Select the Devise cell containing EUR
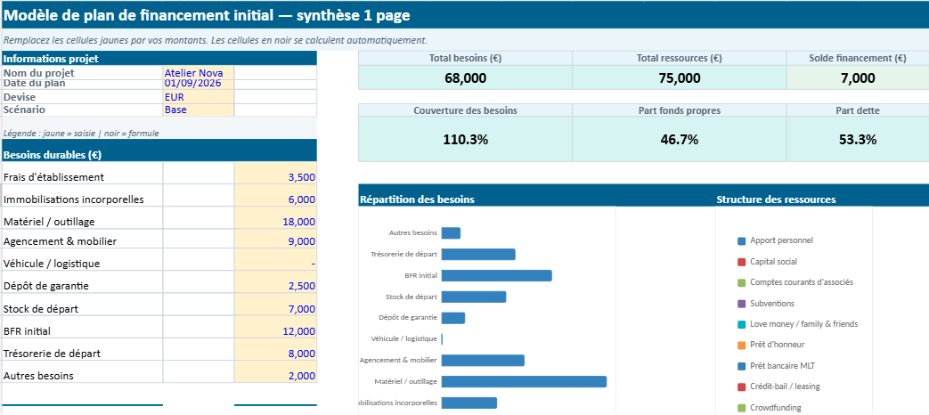Screen dimensions: 929x415 [198, 97]
